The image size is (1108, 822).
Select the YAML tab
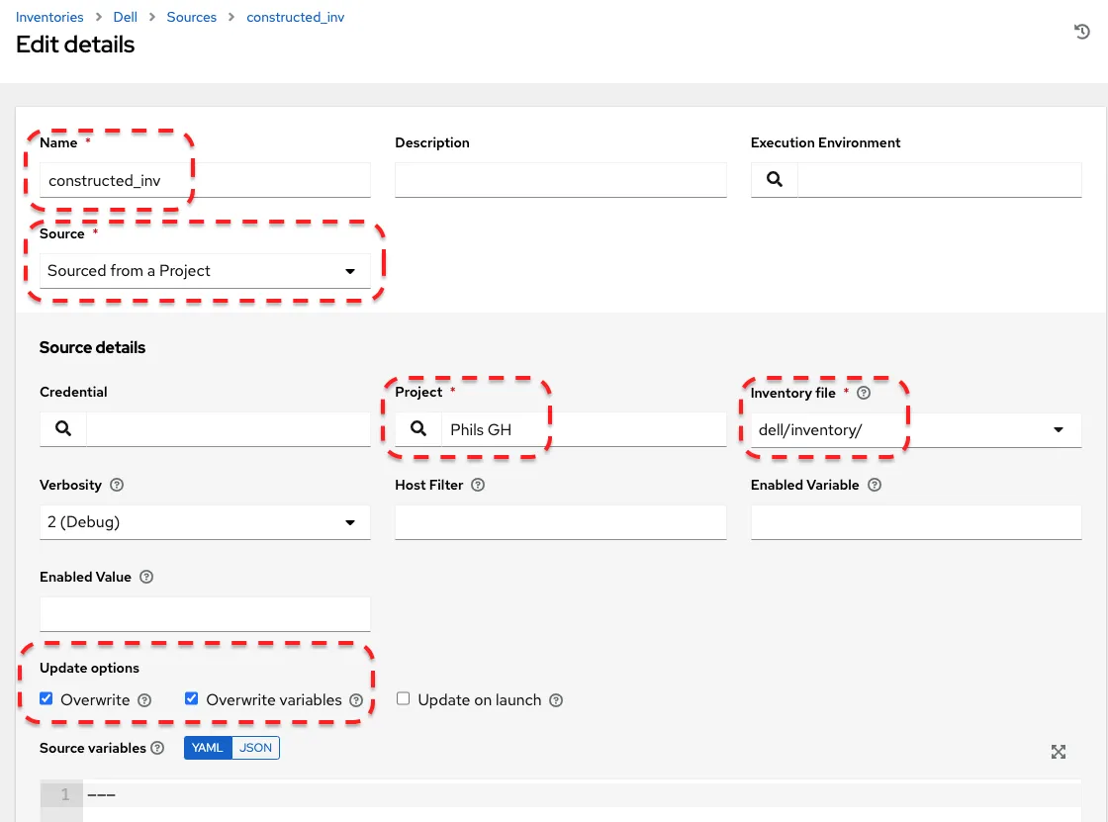pyautogui.click(x=207, y=748)
